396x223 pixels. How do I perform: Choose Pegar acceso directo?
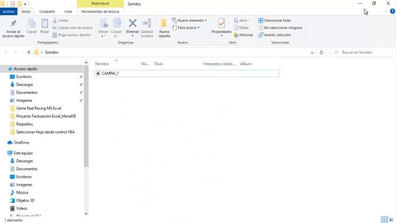click(72, 35)
